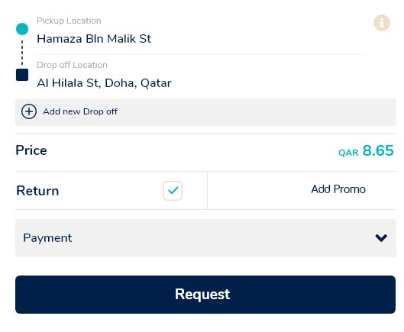The width and height of the screenshot is (404, 332).
Task: Toggle the Return checkbox
Action: tap(173, 191)
